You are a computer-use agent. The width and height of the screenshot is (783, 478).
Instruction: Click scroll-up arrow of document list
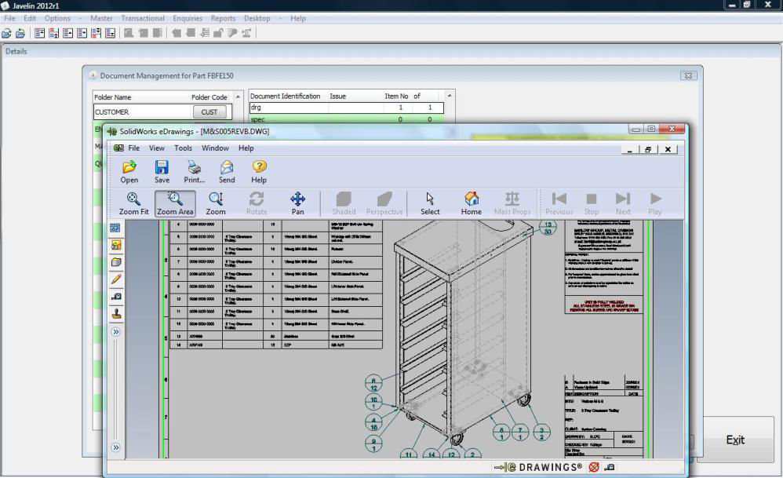pyautogui.click(x=450, y=96)
